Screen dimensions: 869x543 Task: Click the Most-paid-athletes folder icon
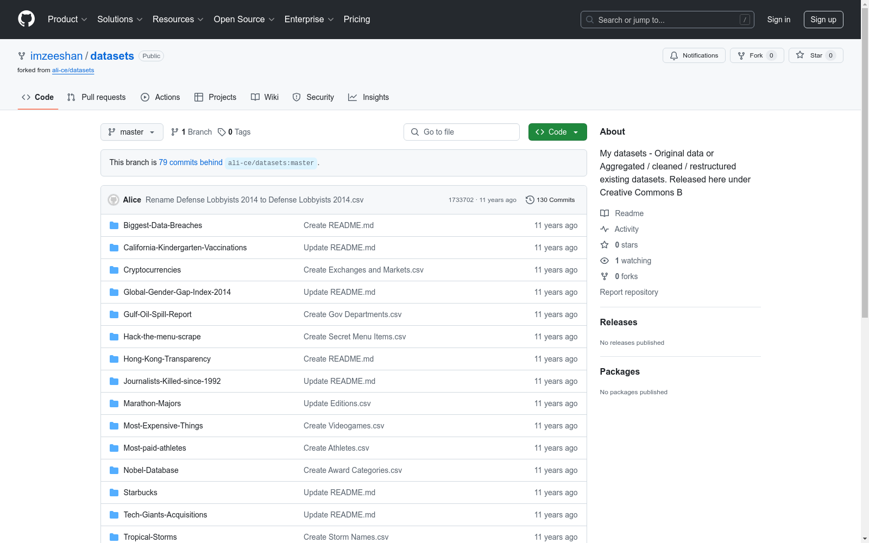[x=114, y=448]
